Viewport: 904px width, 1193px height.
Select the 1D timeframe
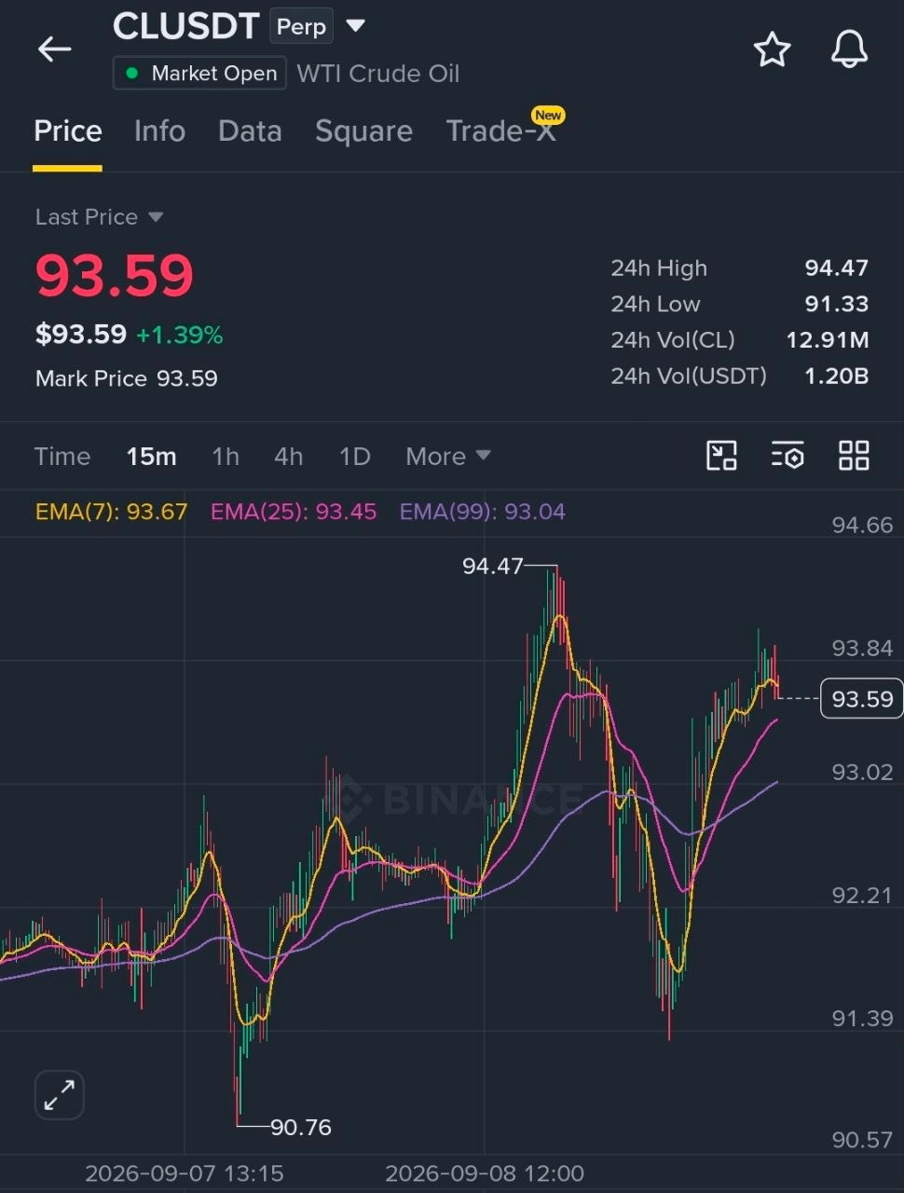(355, 456)
